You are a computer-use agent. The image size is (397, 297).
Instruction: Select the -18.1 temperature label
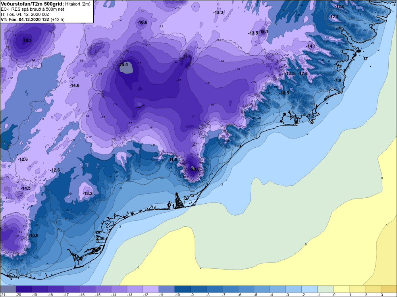[x=263, y=32]
